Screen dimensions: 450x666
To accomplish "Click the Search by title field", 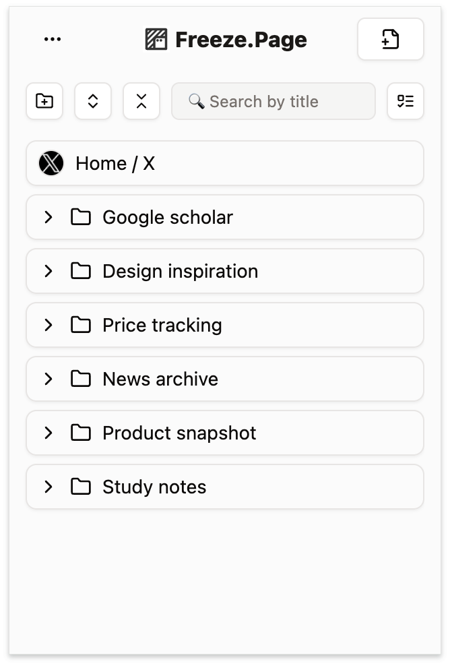I will [274, 101].
